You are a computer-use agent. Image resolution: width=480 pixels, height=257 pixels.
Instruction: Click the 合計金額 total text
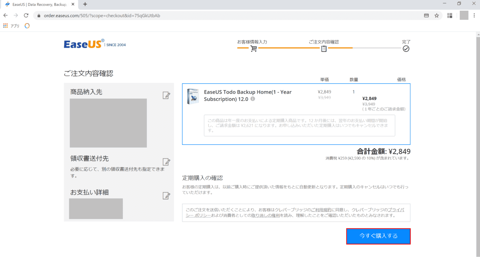click(x=383, y=151)
